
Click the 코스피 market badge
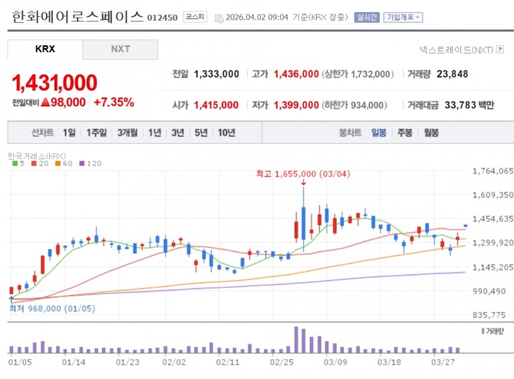pyautogui.click(x=195, y=17)
